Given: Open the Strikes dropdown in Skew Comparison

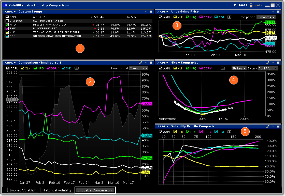Looking at the screenshot, I should tap(239, 68).
